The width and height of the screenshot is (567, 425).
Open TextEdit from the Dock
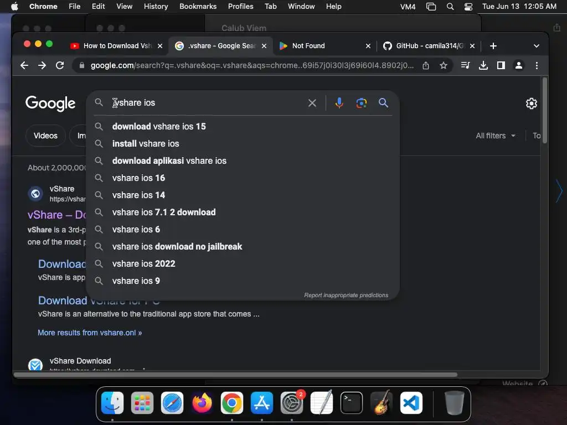(322, 403)
